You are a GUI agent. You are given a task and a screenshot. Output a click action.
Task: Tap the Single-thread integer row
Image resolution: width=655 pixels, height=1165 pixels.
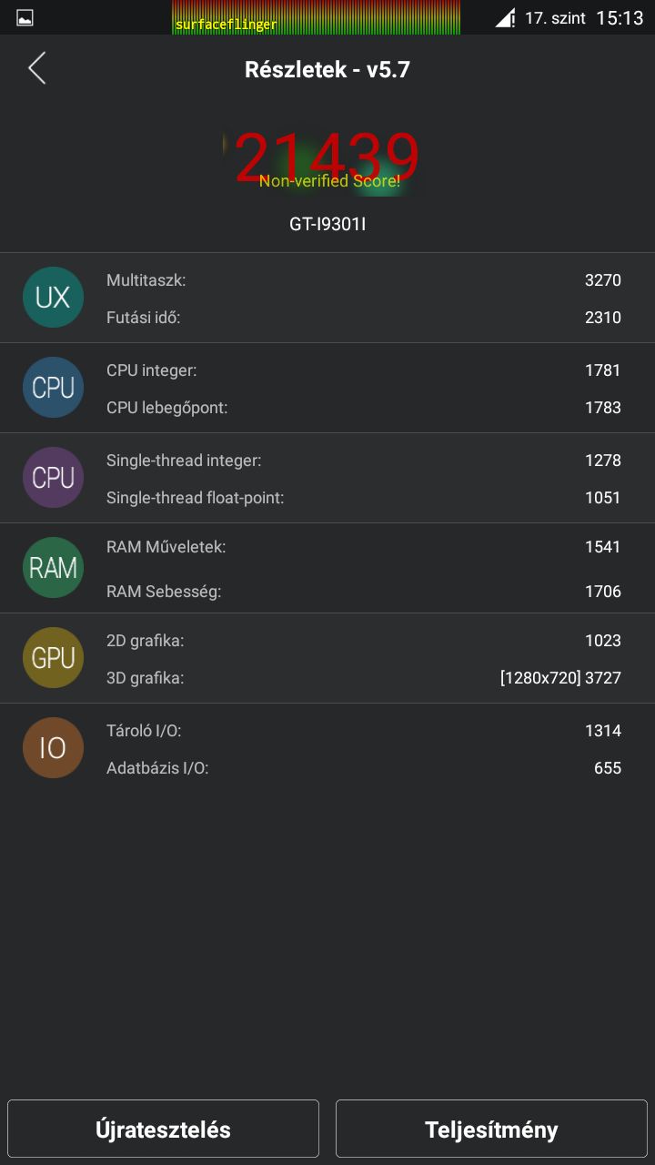pyautogui.click(x=364, y=461)
